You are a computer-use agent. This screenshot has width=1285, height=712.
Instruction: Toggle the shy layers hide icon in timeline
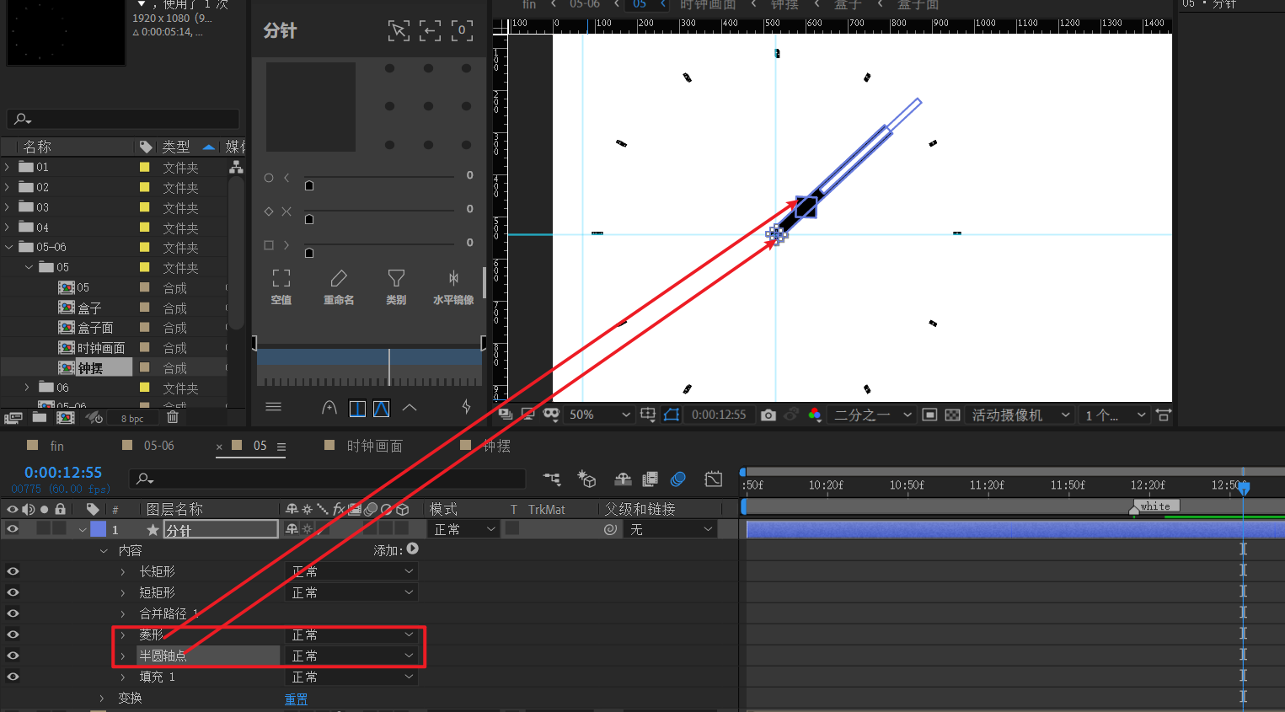click(x=623, y=479)
